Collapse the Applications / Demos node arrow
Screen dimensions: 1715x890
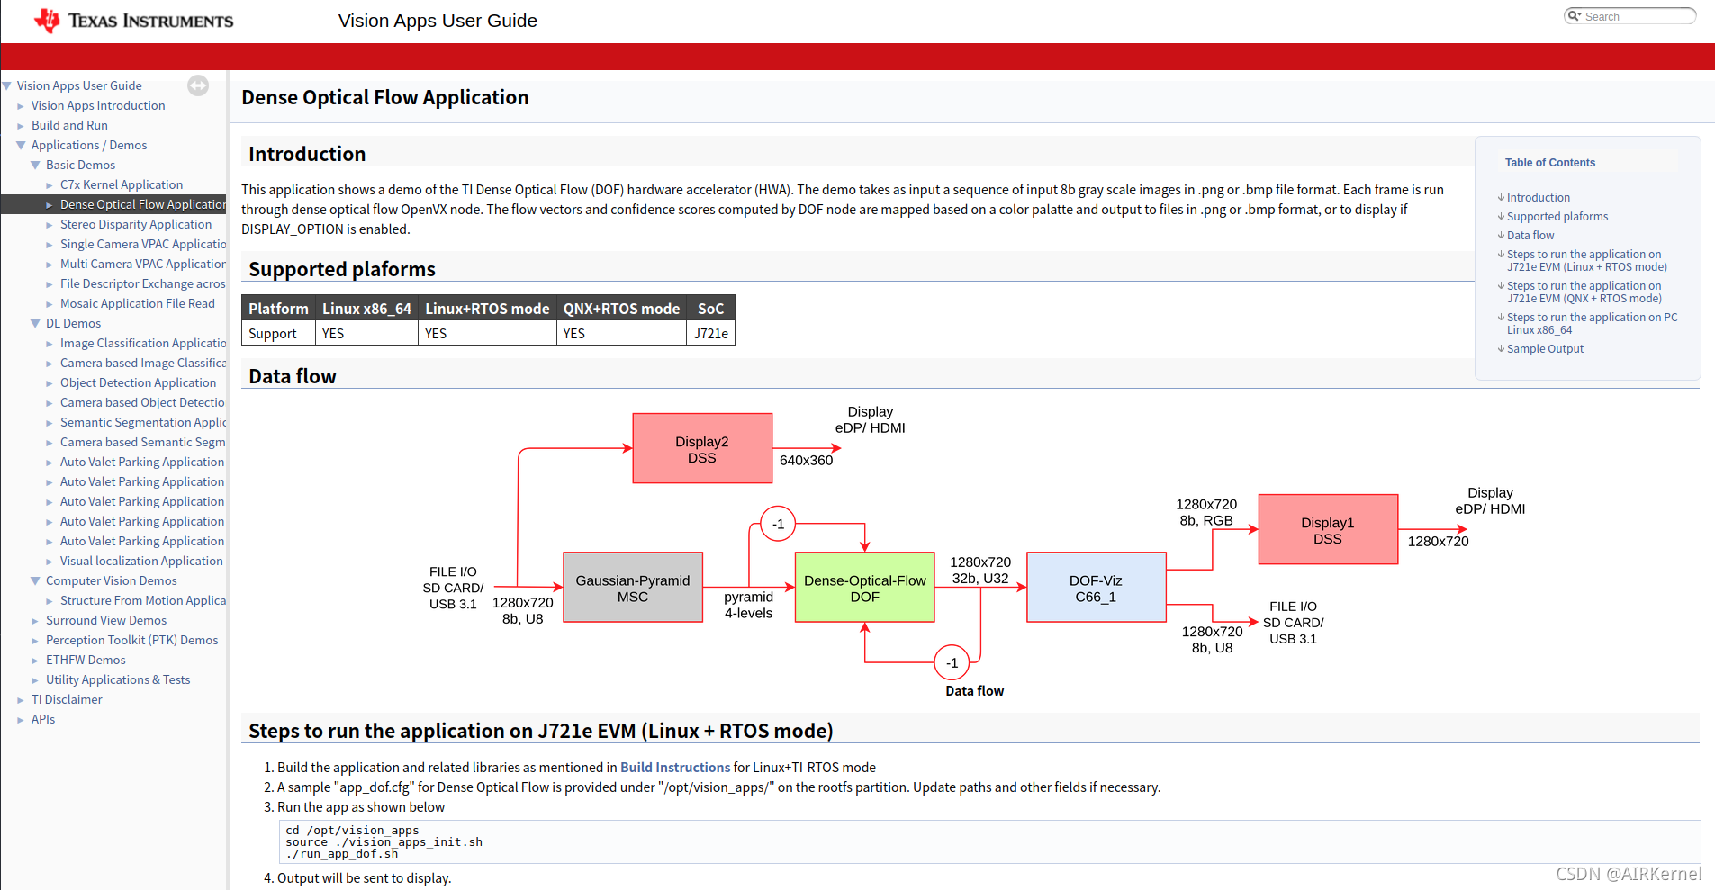(x=21, y=146)
